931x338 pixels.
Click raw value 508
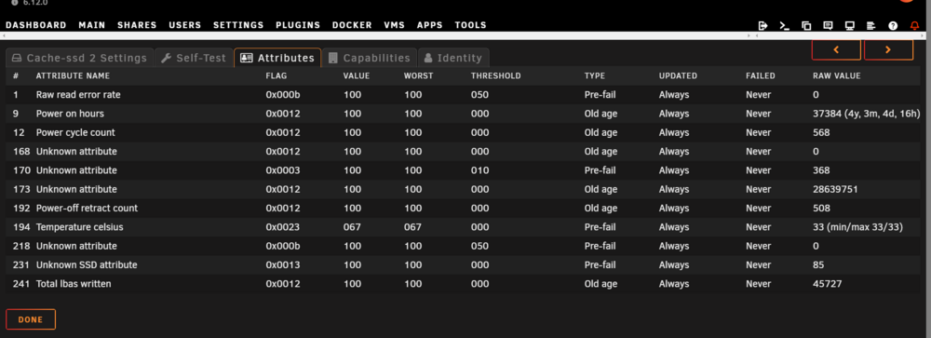(821, 208)
